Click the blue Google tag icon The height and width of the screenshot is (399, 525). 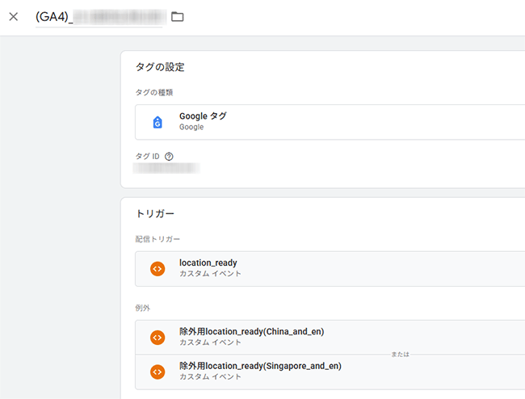point(157,122)
